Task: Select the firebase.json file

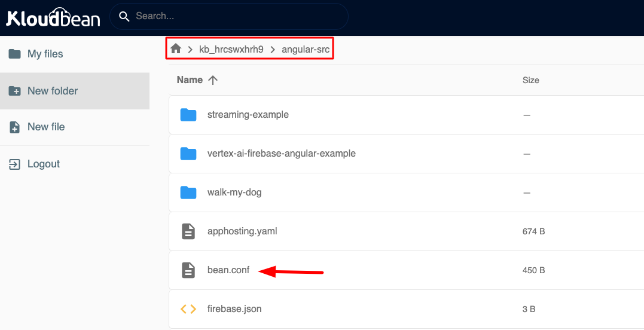Action: [x=234, y=308]
